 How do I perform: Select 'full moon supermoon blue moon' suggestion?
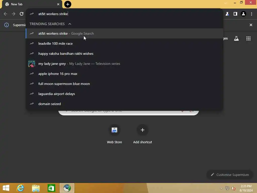coord(124,84)
